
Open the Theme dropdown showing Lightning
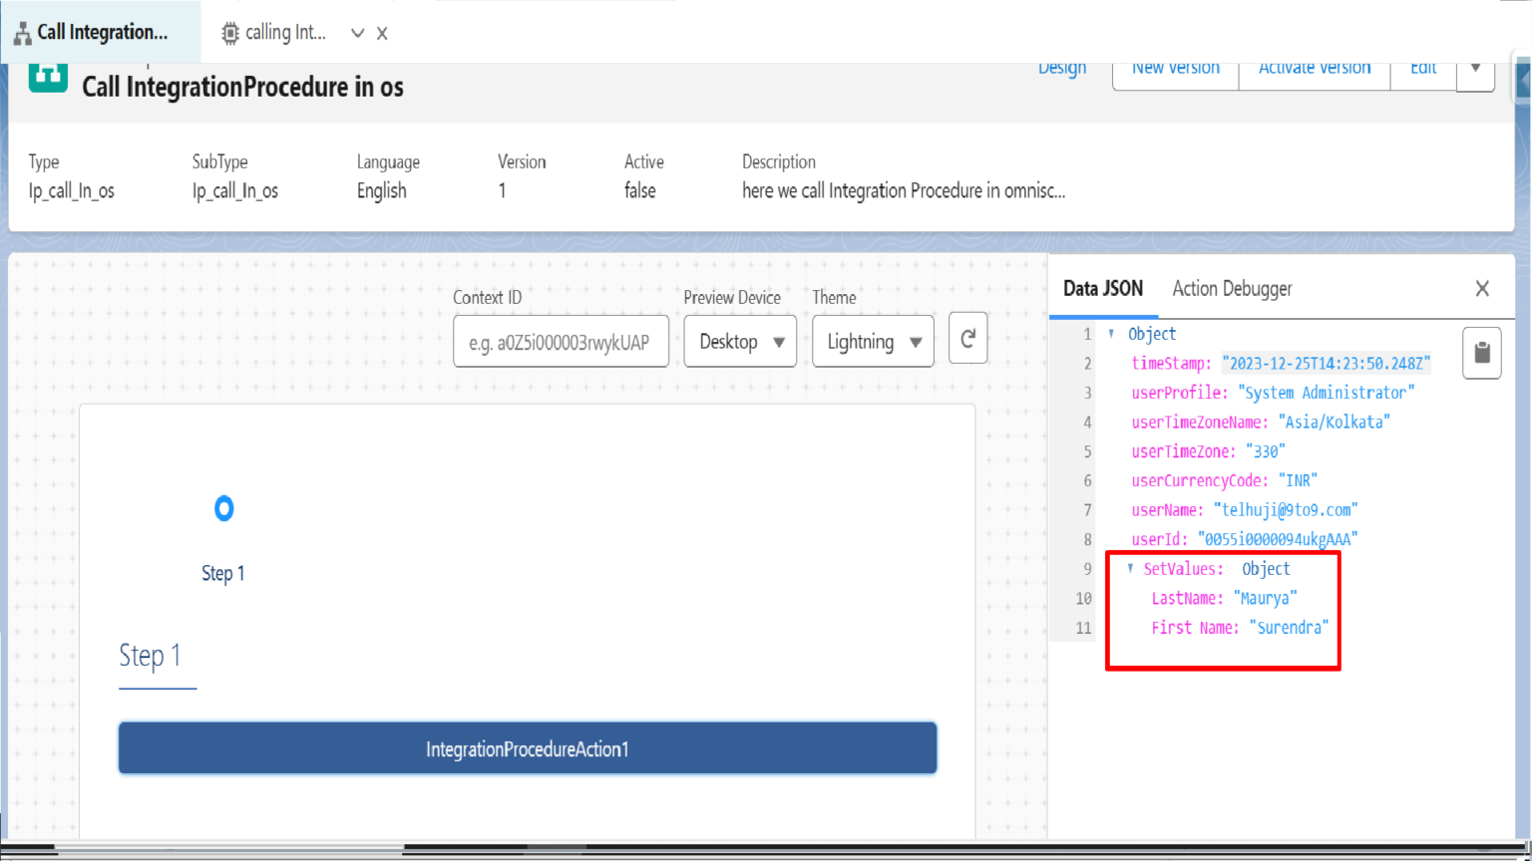click(872, 341)
